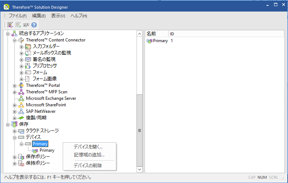Viewport: 288px width, 183px height.
Task: Select the highlighted Primary device node
Action: pos(40,144)
